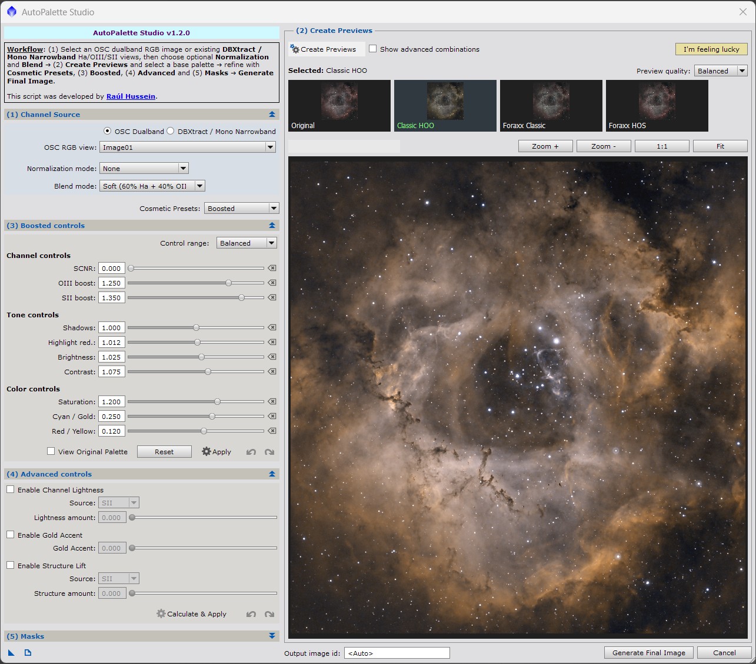
Task: Reset the OIII boost value
Action: pos(272,283)
